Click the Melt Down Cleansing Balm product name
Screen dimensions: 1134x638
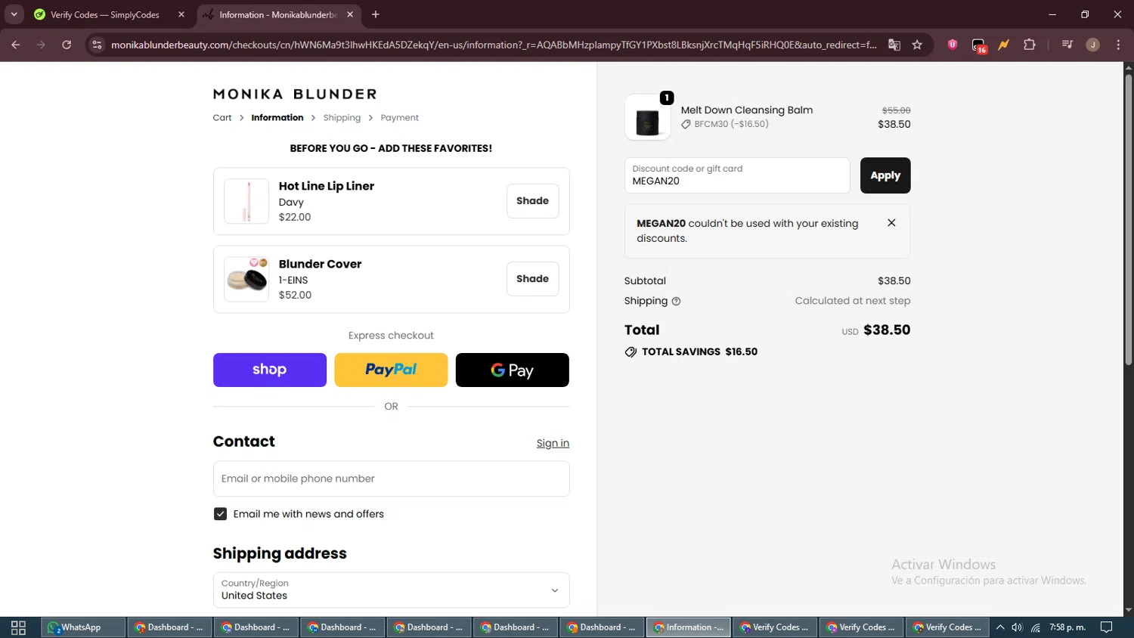tap(747, 110)
